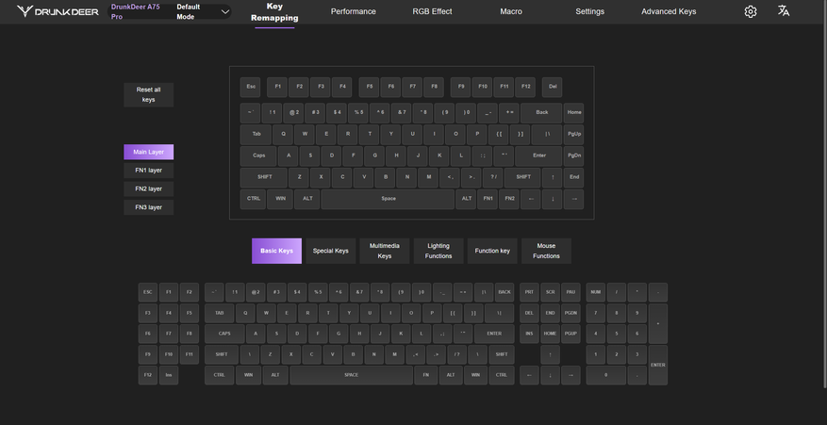
Task: Select the Main Layer button
Action: (148, 152)
